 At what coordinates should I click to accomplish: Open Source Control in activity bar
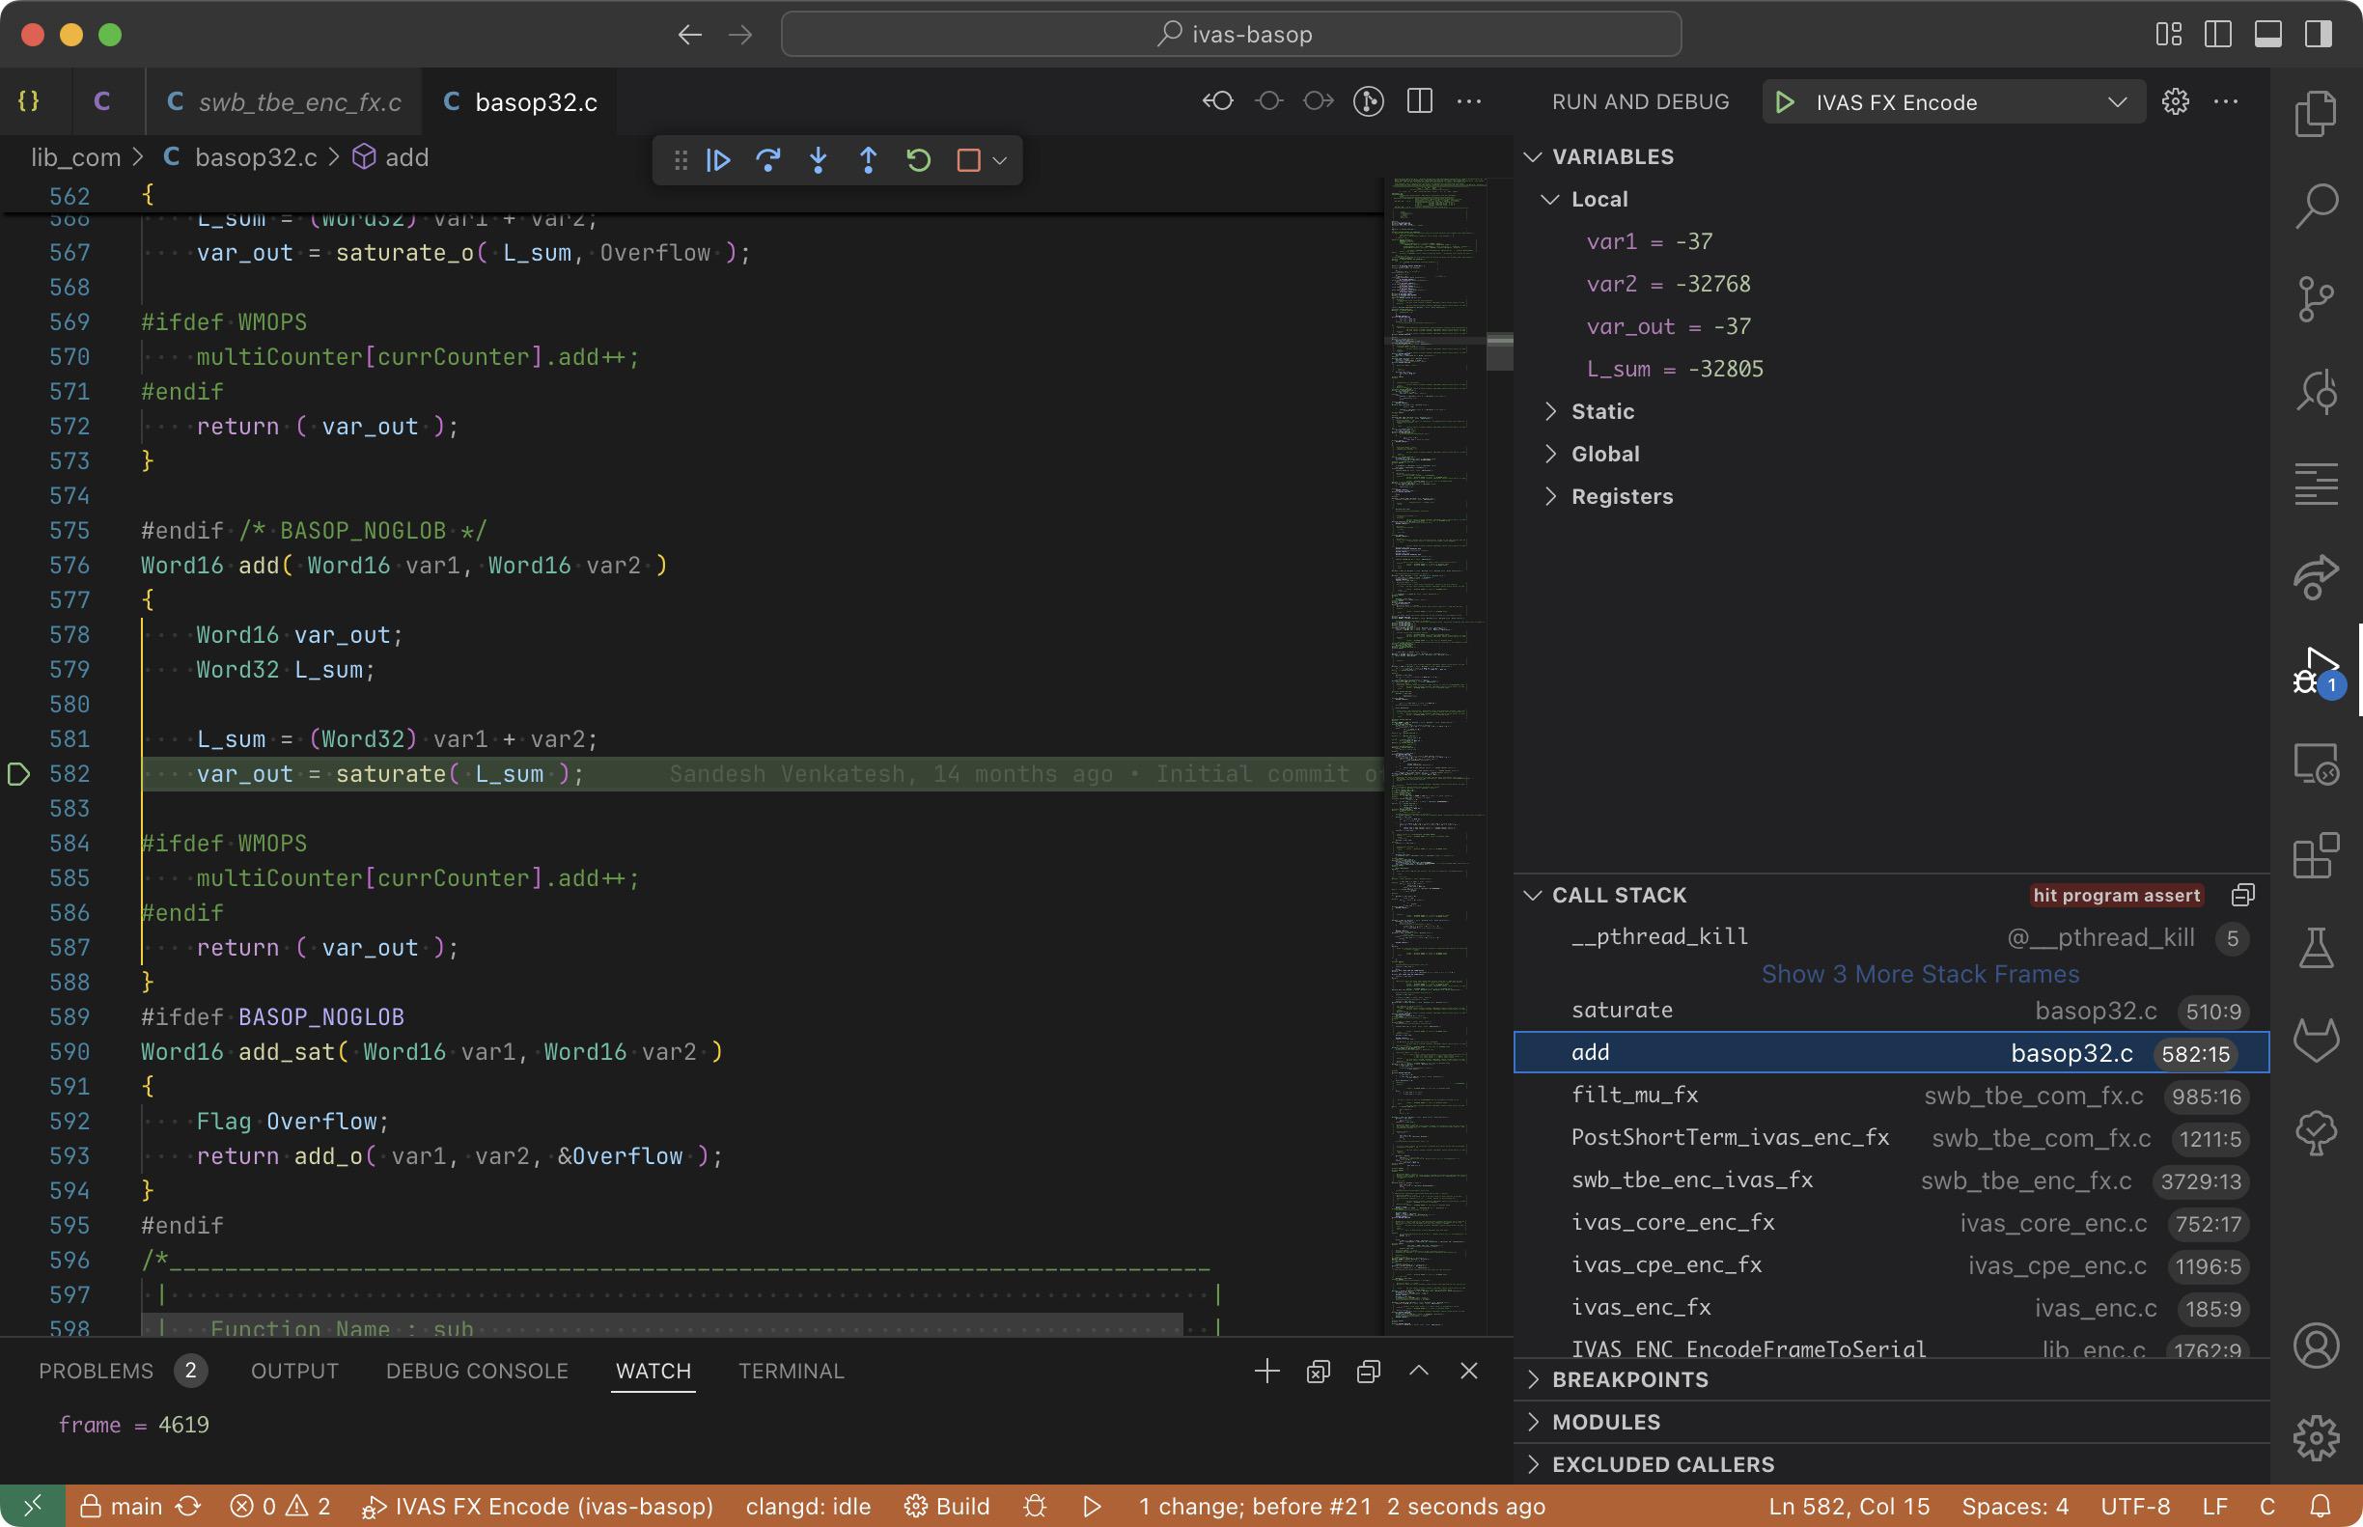click(2316, 298)
